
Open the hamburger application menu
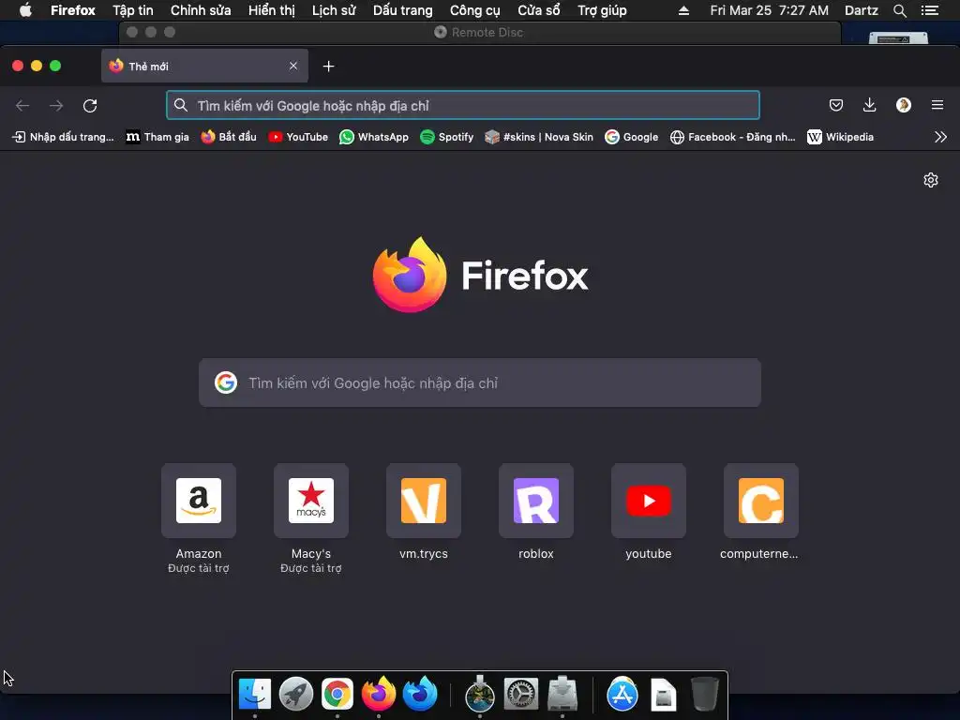[x=937, y=105]
